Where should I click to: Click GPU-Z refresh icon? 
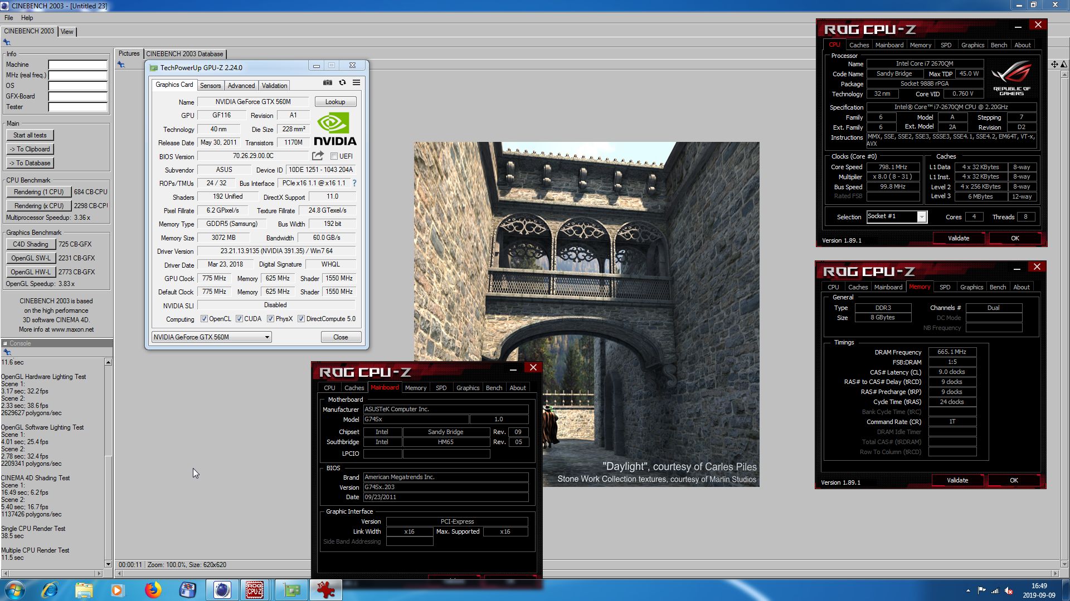(x=342, y=82)
